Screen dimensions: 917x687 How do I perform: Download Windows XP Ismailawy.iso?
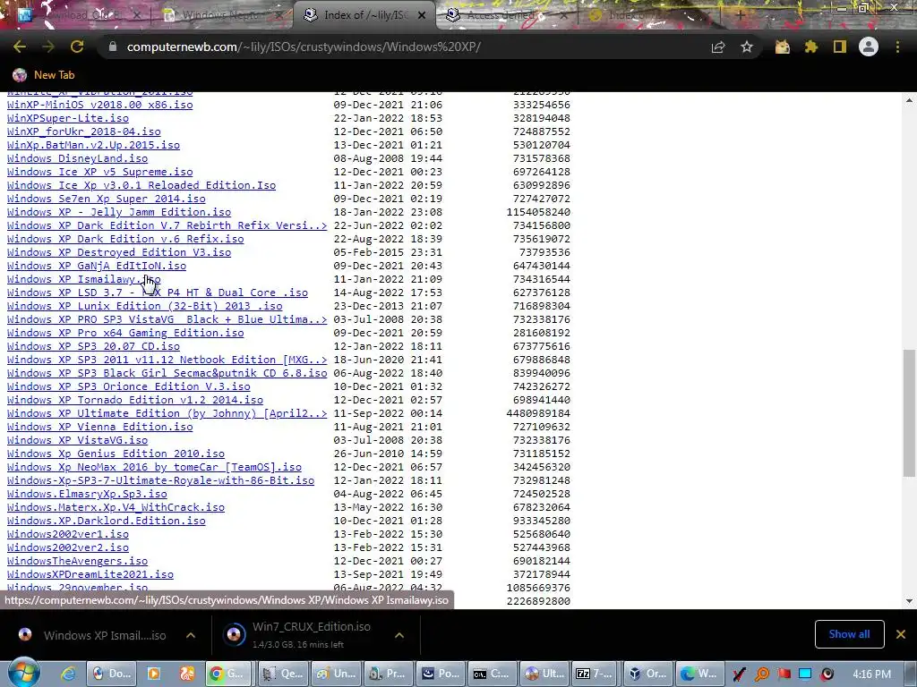pos(83,279)
